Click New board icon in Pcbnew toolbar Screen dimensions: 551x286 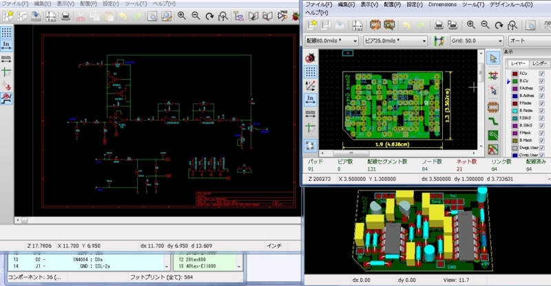pyautogui.click(x=312, y=25)
